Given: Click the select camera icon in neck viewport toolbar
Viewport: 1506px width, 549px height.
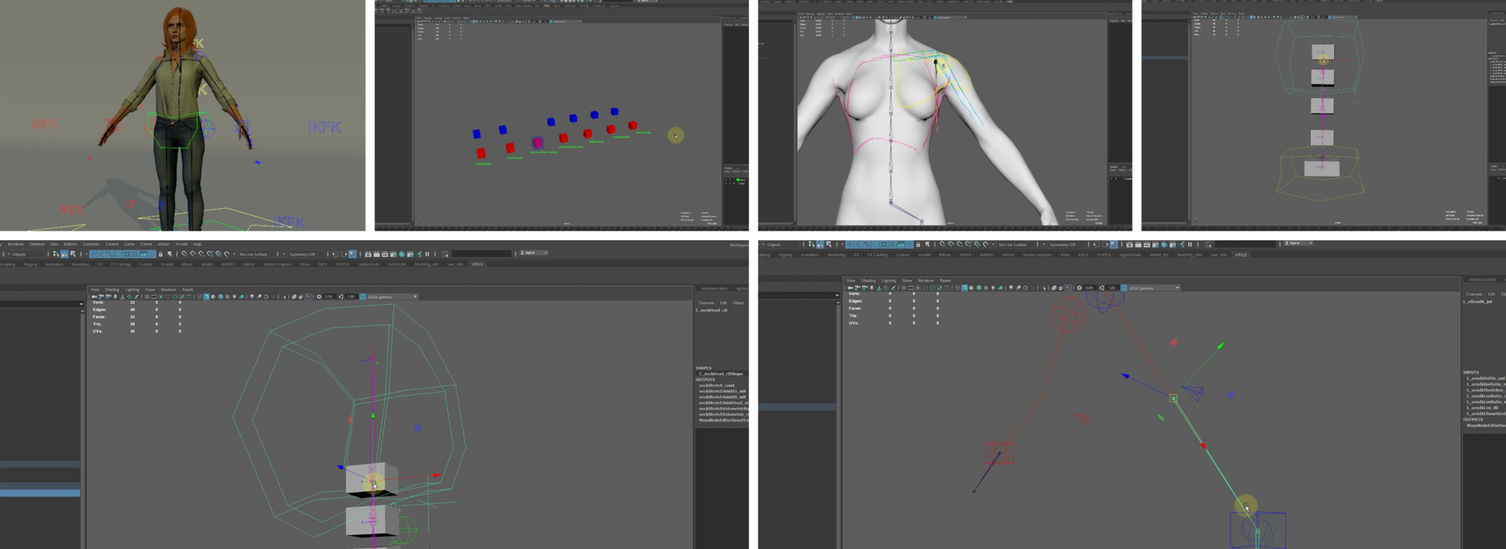Looking at the screenshot, I should 94,296.
